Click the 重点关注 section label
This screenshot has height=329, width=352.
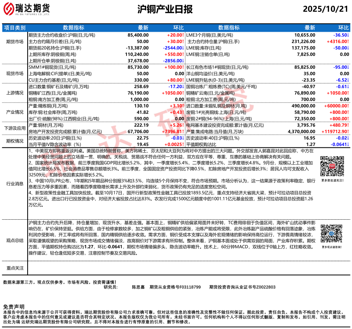[x=15, y=268]
